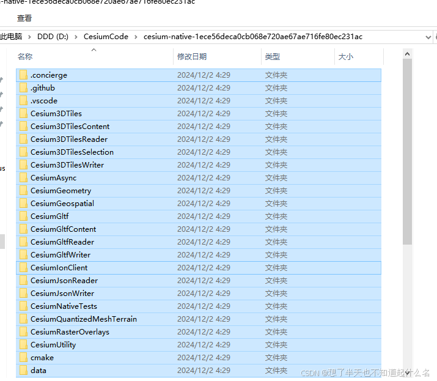Select the CesiumNativeTests folder name

pyautogui.click(x=64, y=306)
